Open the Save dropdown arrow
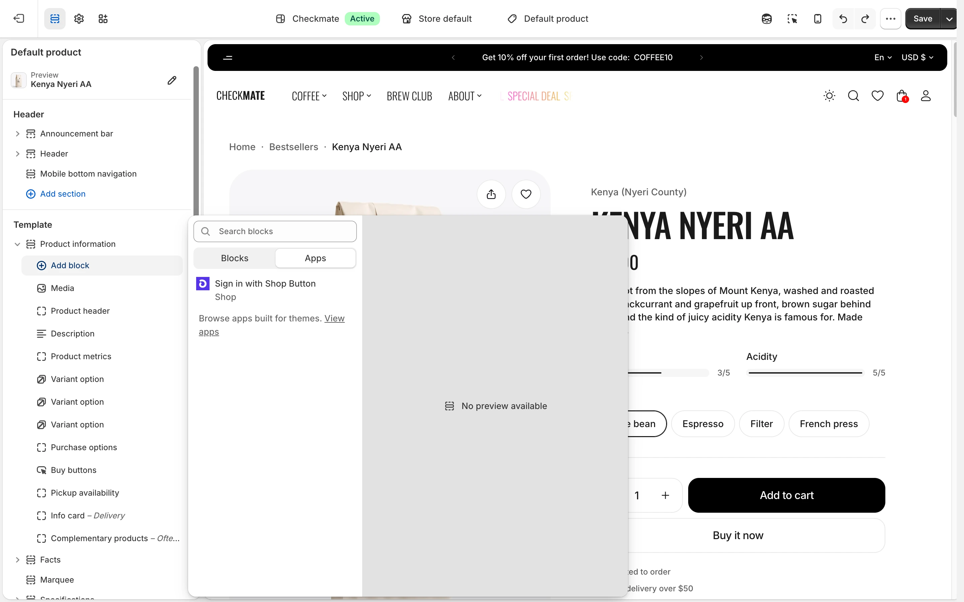 click(x=949, y=19)
